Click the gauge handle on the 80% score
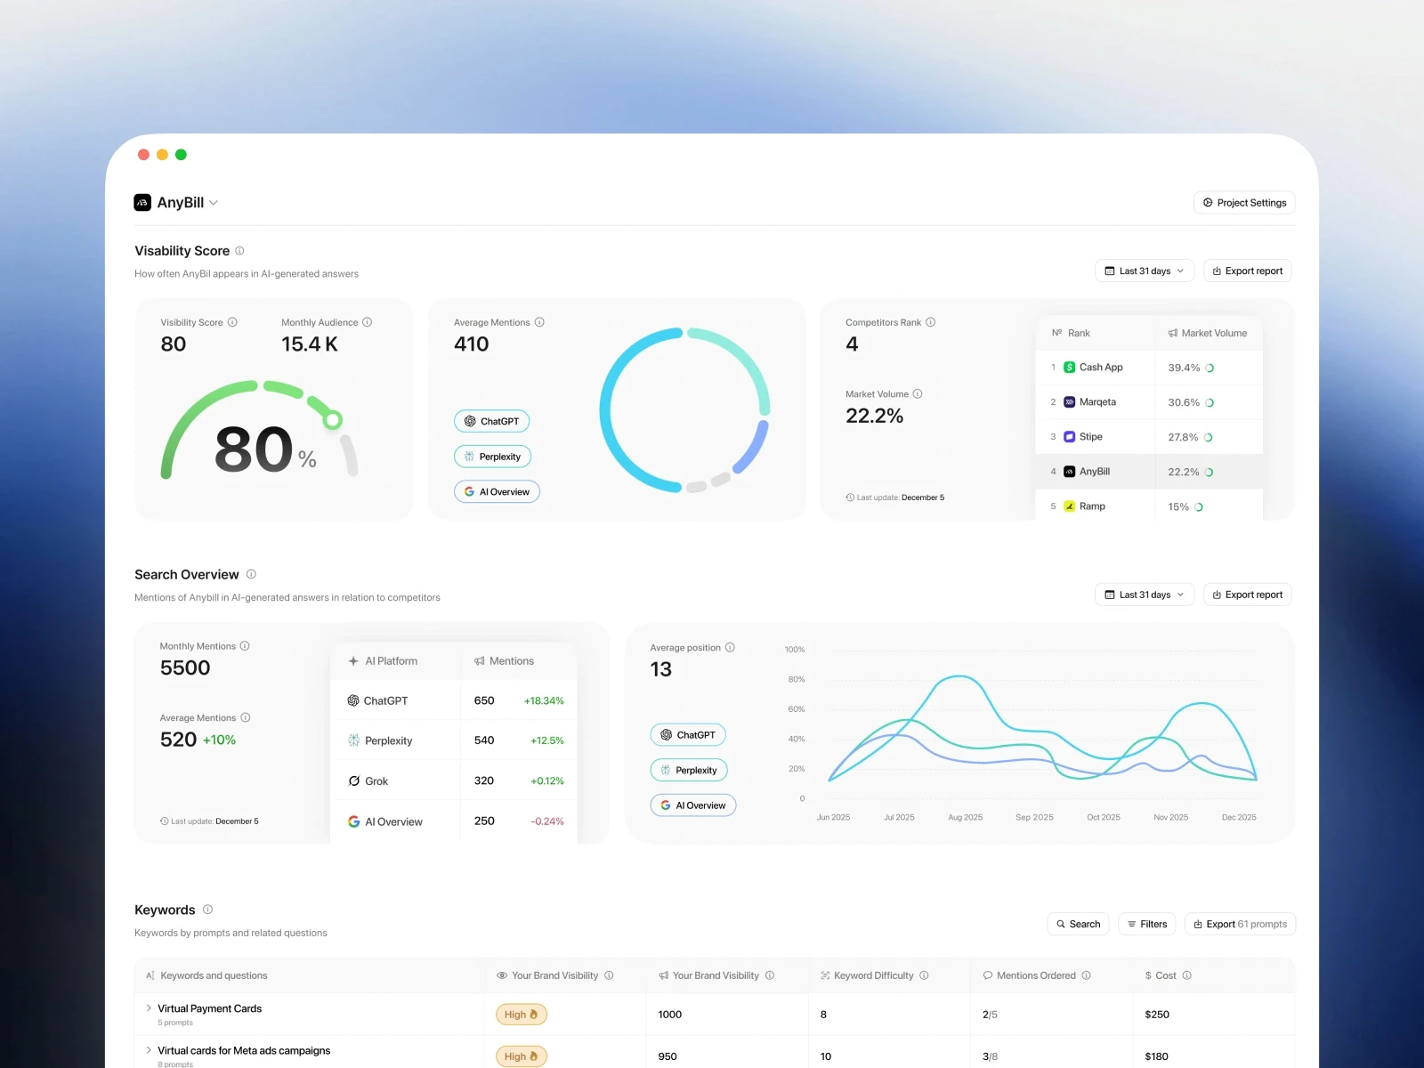Image resolution: width=1424 pixels, height=1068 pixels. [333, 419]
